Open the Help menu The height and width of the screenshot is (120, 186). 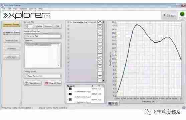coord(40,9)
